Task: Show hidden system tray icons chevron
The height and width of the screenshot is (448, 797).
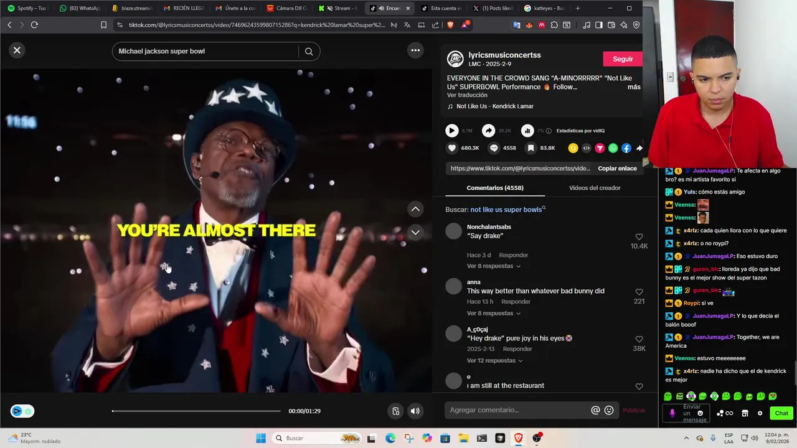Action: [687, 438]
